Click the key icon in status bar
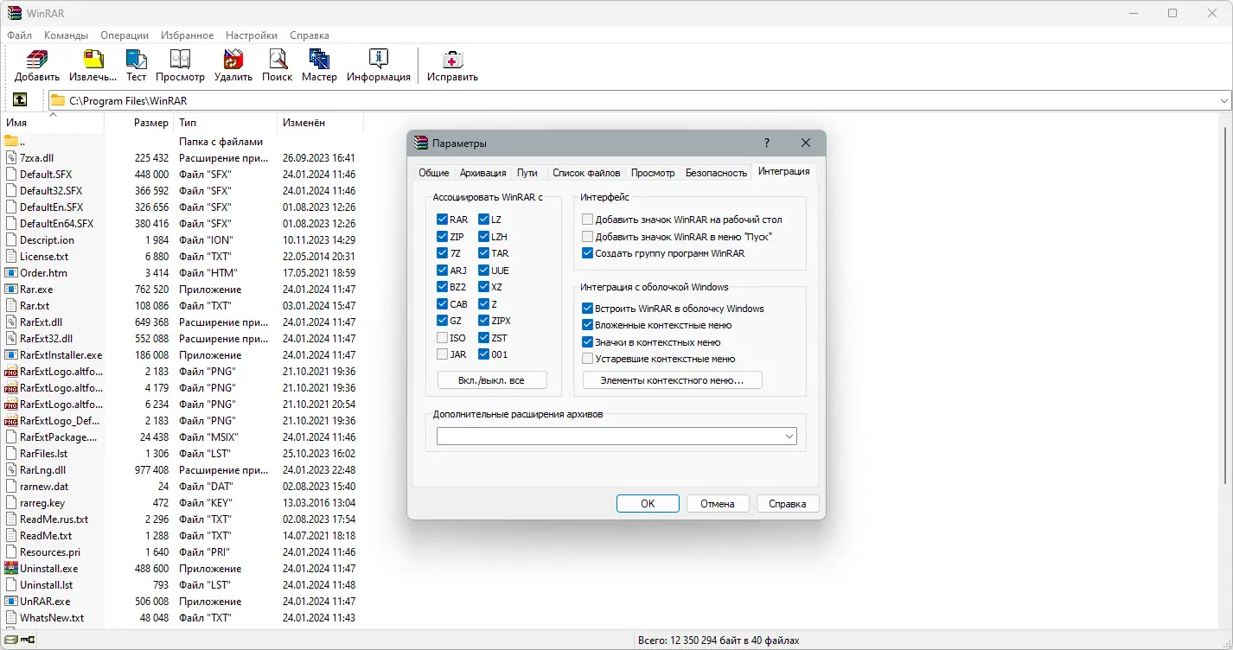 pyautogui.click(x=29, y=640)
